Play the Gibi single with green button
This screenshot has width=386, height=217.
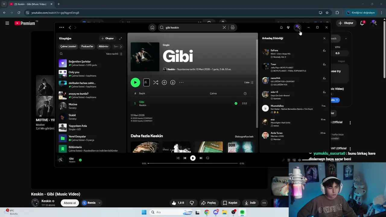(x=135, y=82)
